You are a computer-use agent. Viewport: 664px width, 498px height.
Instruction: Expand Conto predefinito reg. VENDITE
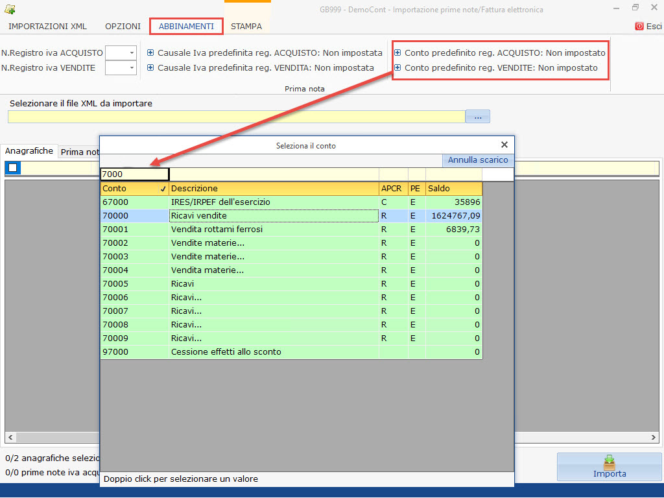398,68
